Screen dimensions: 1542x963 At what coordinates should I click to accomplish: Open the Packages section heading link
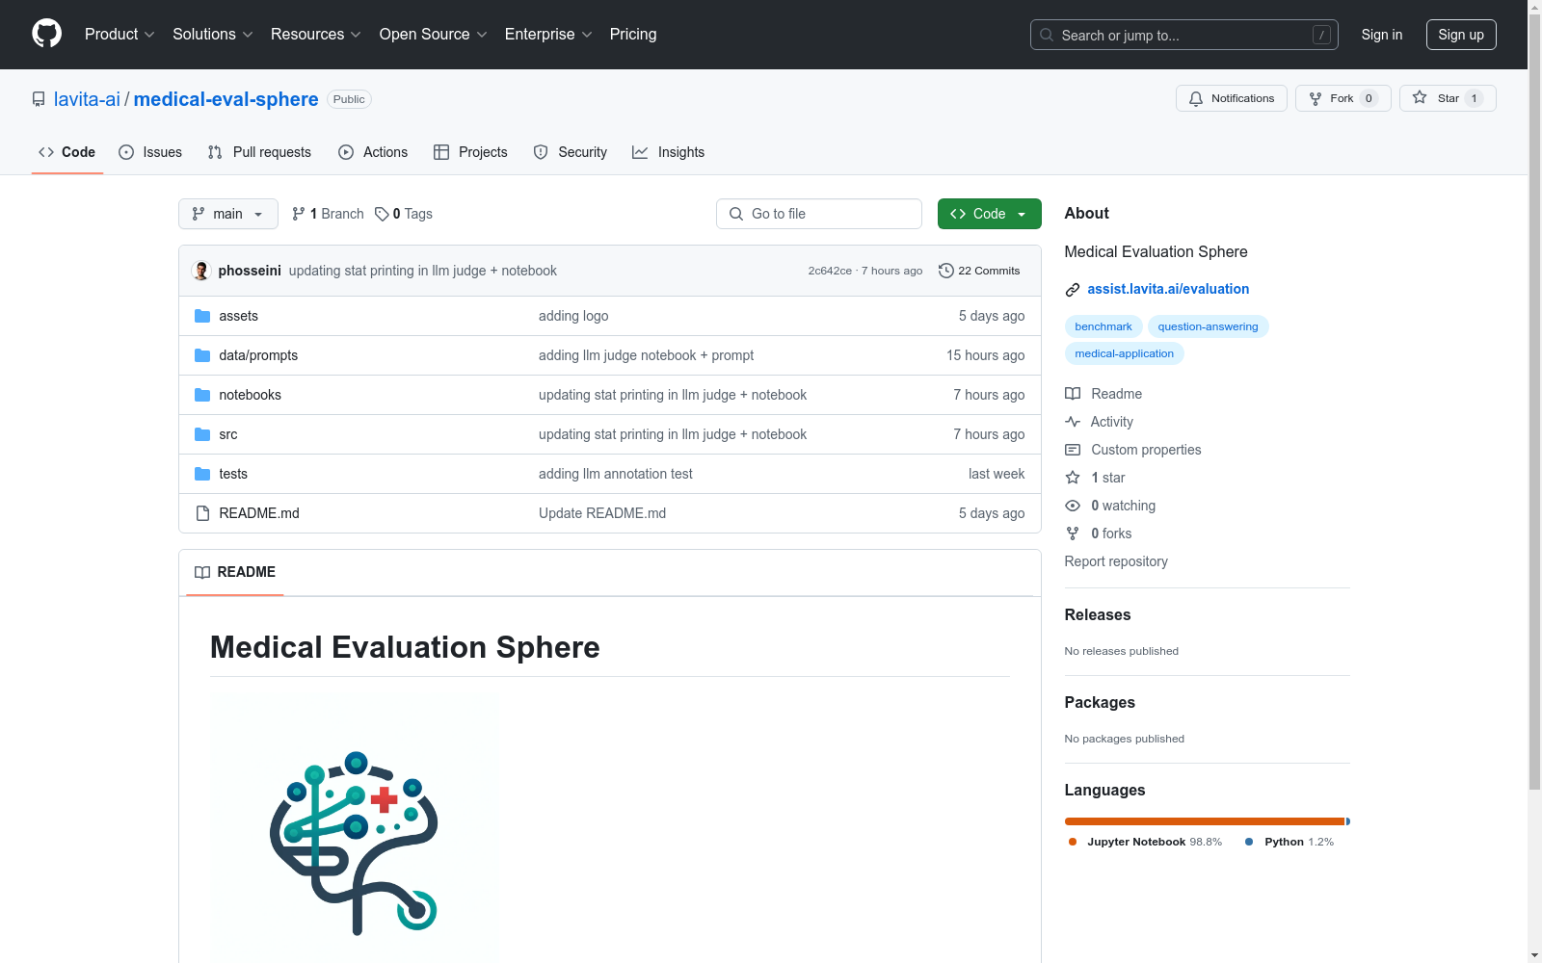1100,702
